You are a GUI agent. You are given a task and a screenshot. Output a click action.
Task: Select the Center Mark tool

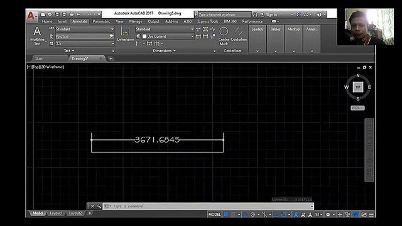pos(224,36)
